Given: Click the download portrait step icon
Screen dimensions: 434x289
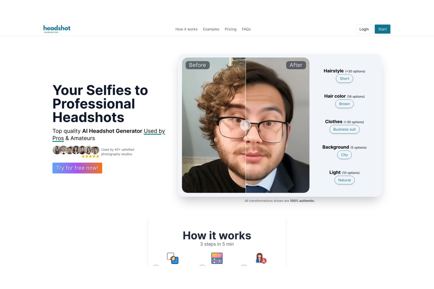Looking at the screenshot, I should [261, 258].
